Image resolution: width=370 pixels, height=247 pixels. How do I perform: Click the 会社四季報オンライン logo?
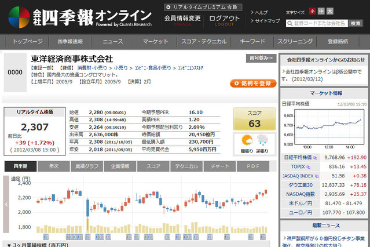coord(80,17)
